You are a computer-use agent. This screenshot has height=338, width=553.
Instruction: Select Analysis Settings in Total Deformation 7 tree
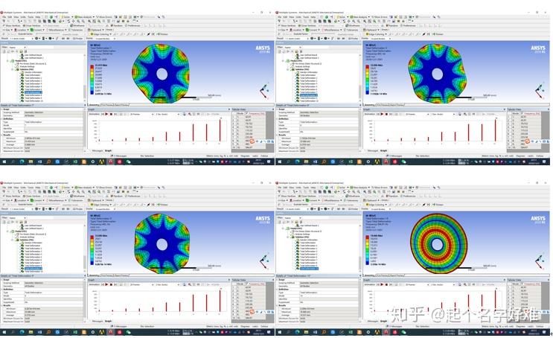(27, 66)
